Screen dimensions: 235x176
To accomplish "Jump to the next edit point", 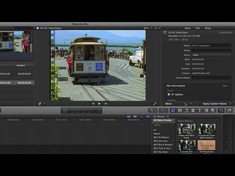I will (x=106, y=104).
